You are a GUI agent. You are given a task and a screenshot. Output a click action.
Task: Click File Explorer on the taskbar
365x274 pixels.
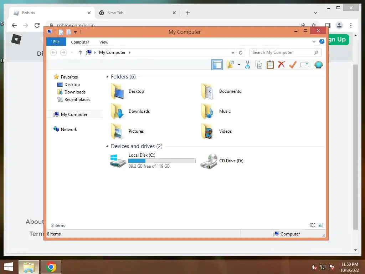[29, 267]
